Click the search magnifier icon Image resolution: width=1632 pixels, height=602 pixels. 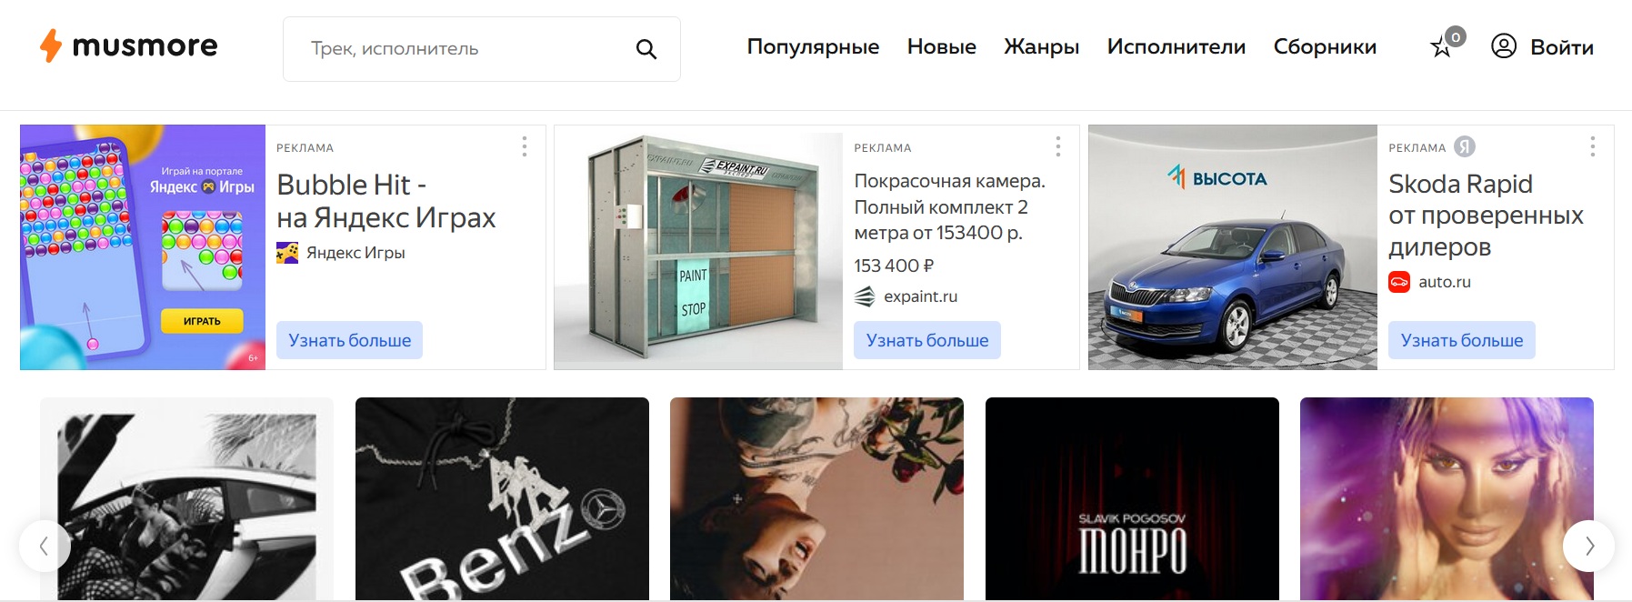[x=646, y=49]
